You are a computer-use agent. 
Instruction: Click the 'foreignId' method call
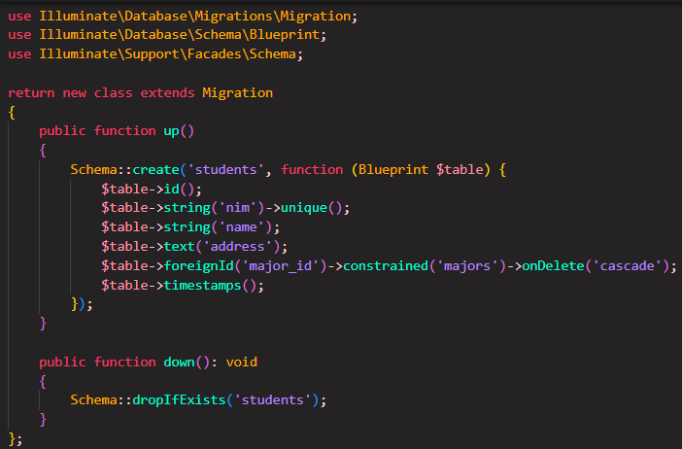point(199,266)
